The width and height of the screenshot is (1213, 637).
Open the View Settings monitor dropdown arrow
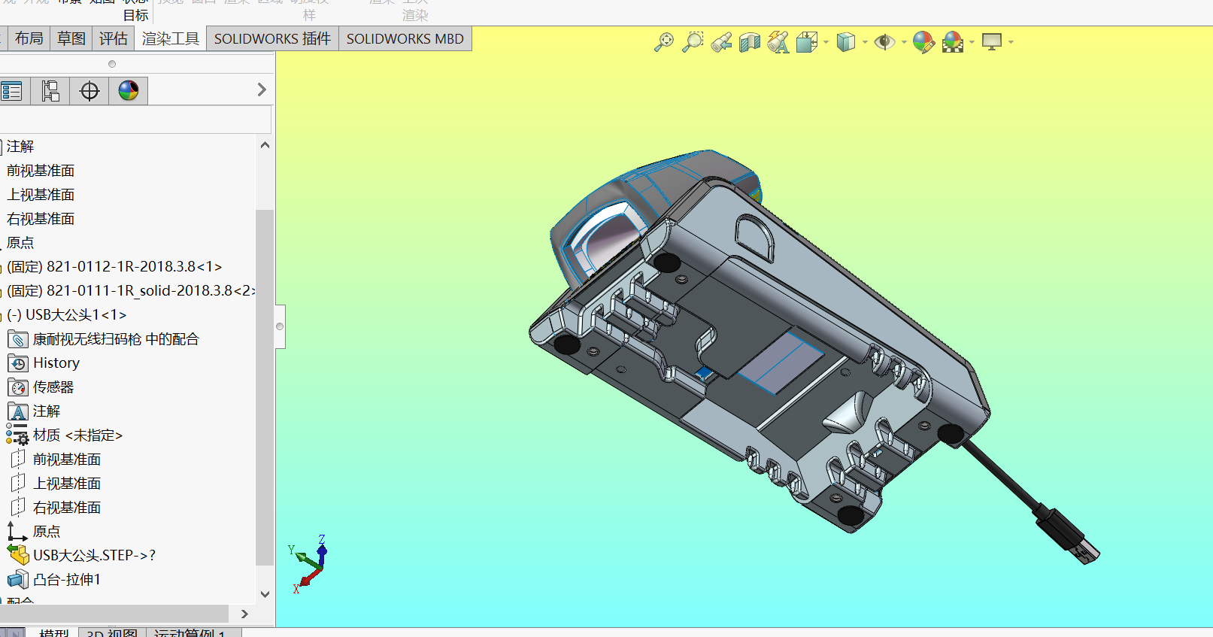click(1011, 42)
